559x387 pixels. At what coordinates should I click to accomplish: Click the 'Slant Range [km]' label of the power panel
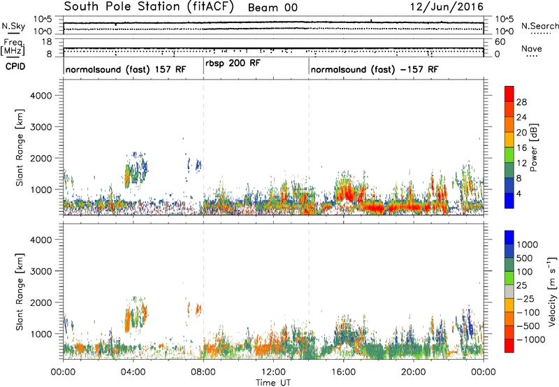point(20,147)
